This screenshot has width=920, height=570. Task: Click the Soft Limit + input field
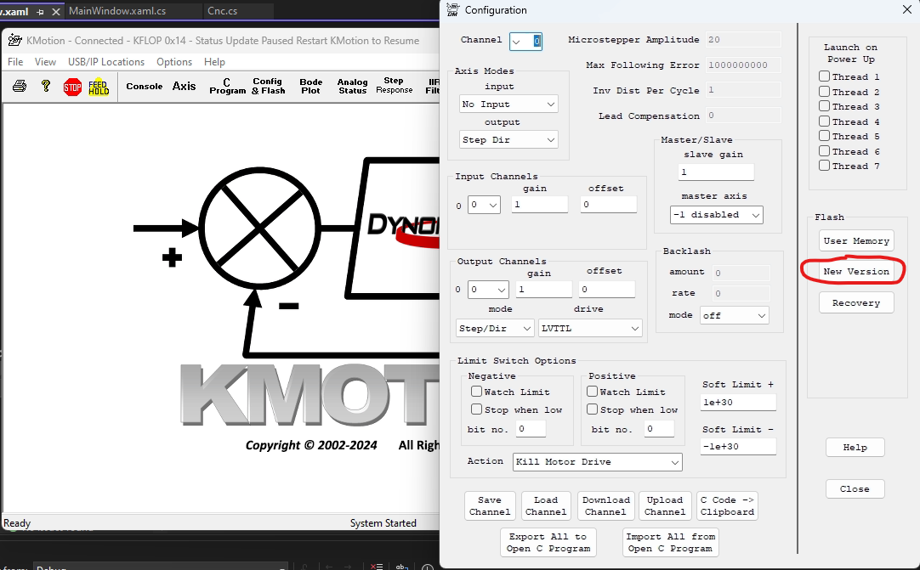[738, 403]
